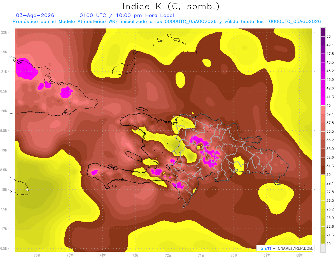
Task: Click the longitude axis label "68W"
Action: 299,255
